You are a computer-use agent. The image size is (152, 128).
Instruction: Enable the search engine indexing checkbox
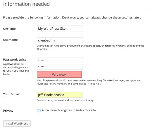tap(39, 111)
